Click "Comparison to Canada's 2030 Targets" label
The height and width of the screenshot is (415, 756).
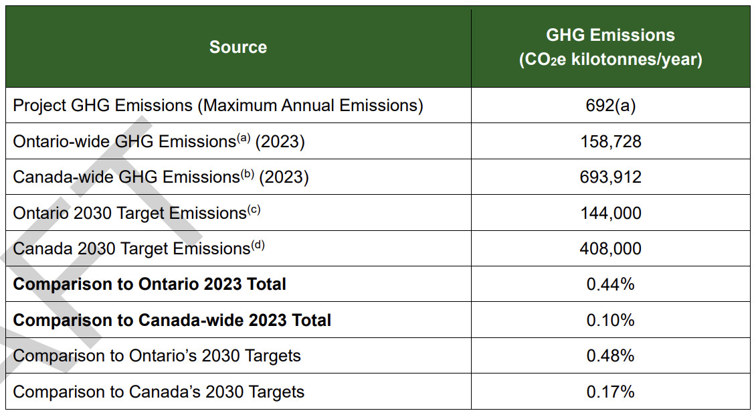click(x=159, y=392)
